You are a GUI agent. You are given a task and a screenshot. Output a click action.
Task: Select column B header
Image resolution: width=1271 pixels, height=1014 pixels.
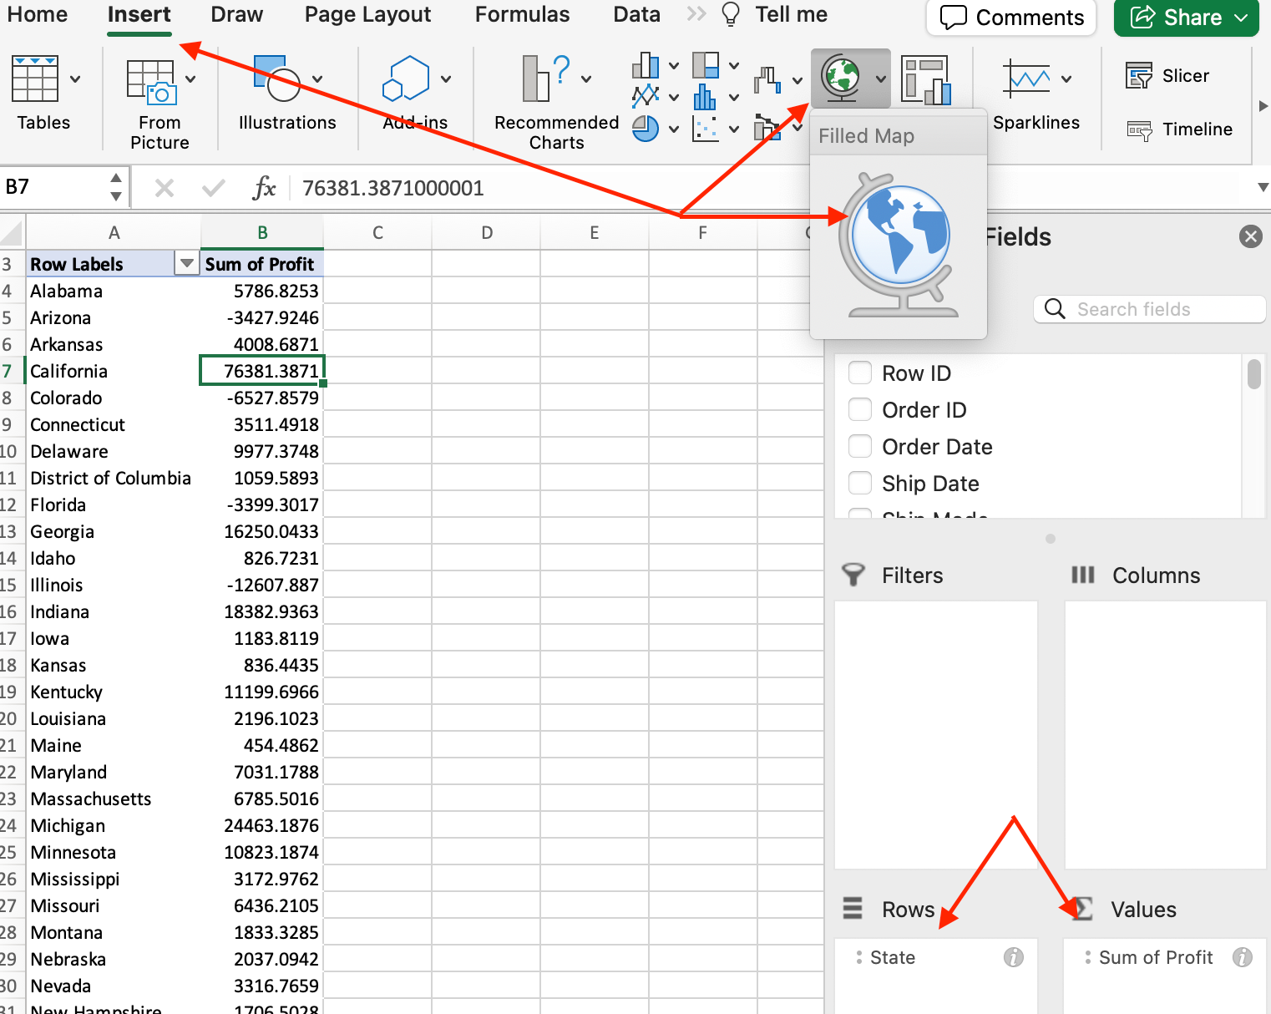click(x=262, y=232)
